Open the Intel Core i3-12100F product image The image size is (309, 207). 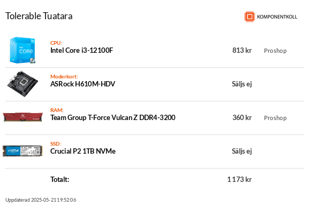(x=22, y=50)
